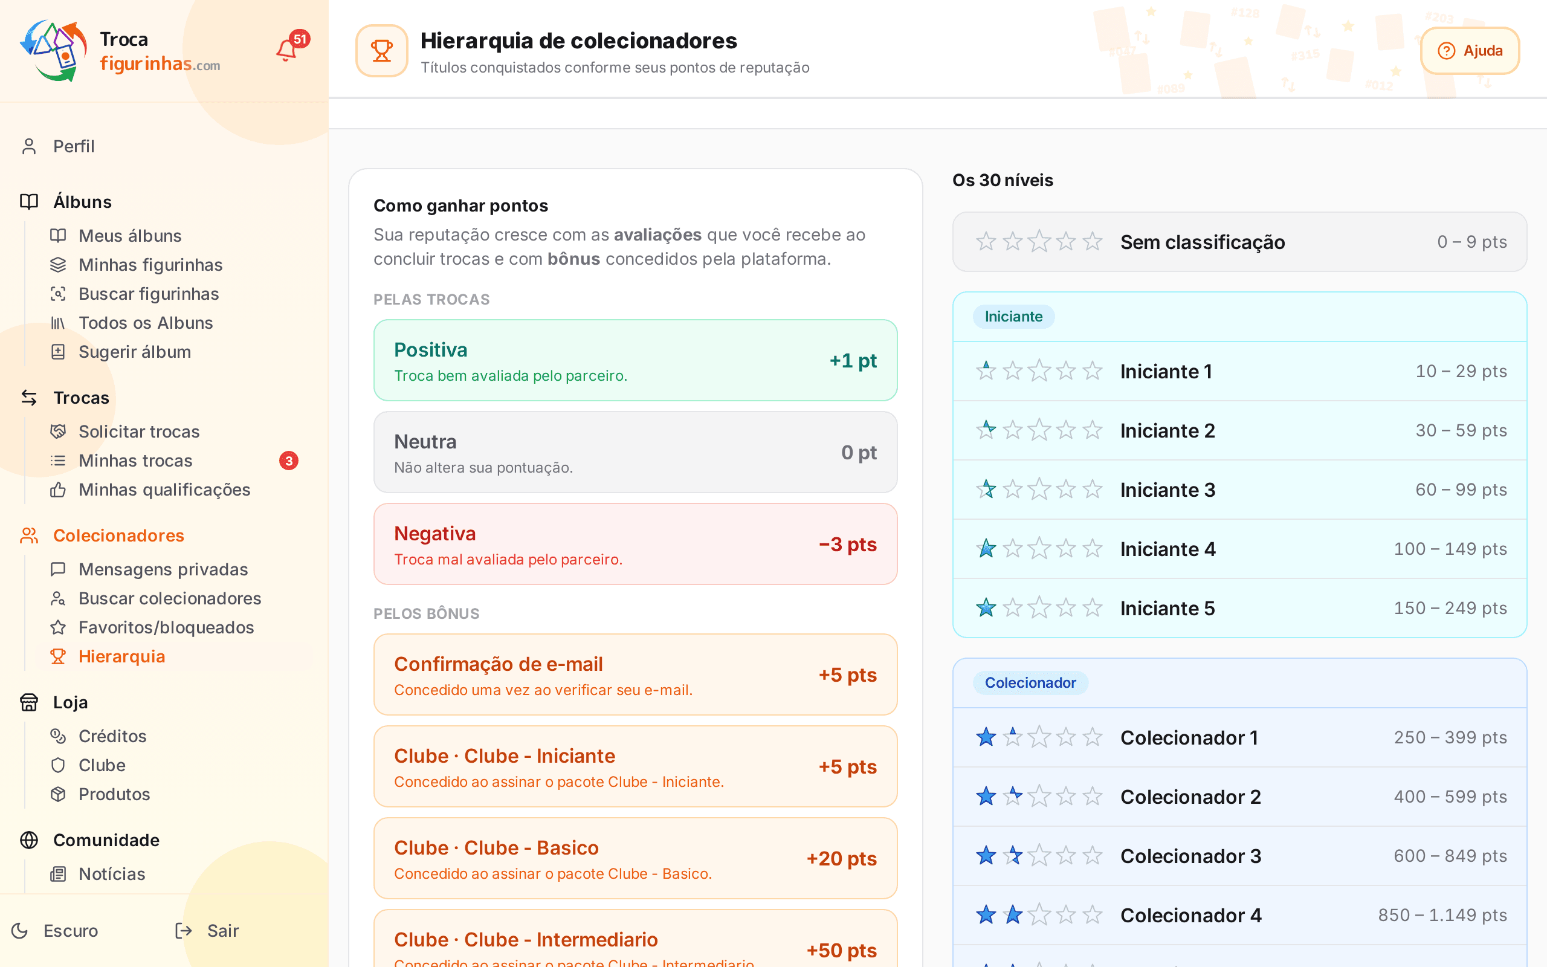Click the Sugerir álbum plus icon
The image size is (1547, 967).
(x=58, y=352)
